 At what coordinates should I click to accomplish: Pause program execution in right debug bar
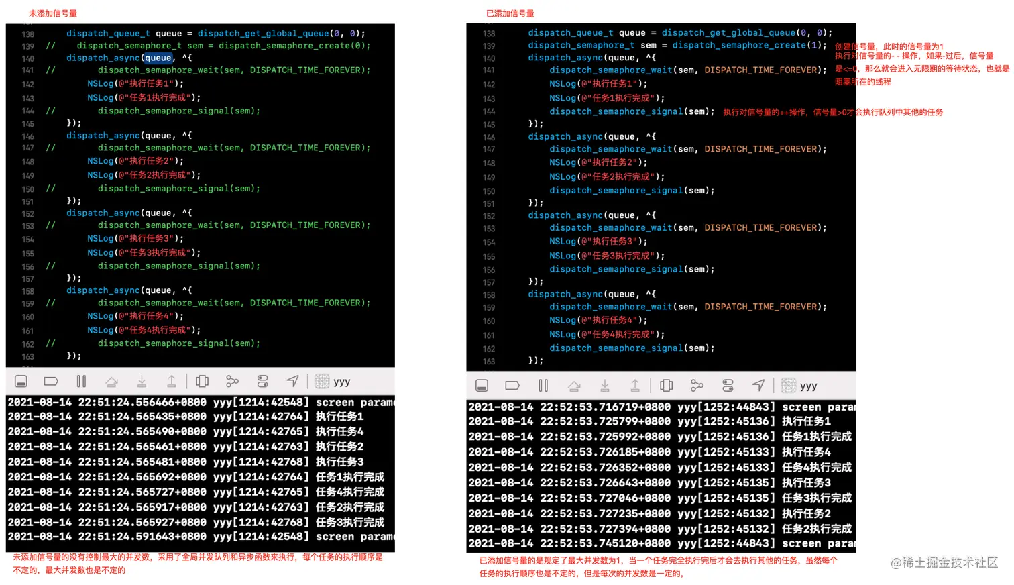click(x=543, y=386)
